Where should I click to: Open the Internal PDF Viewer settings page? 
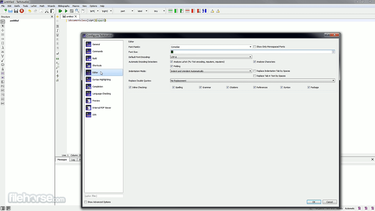104,108
